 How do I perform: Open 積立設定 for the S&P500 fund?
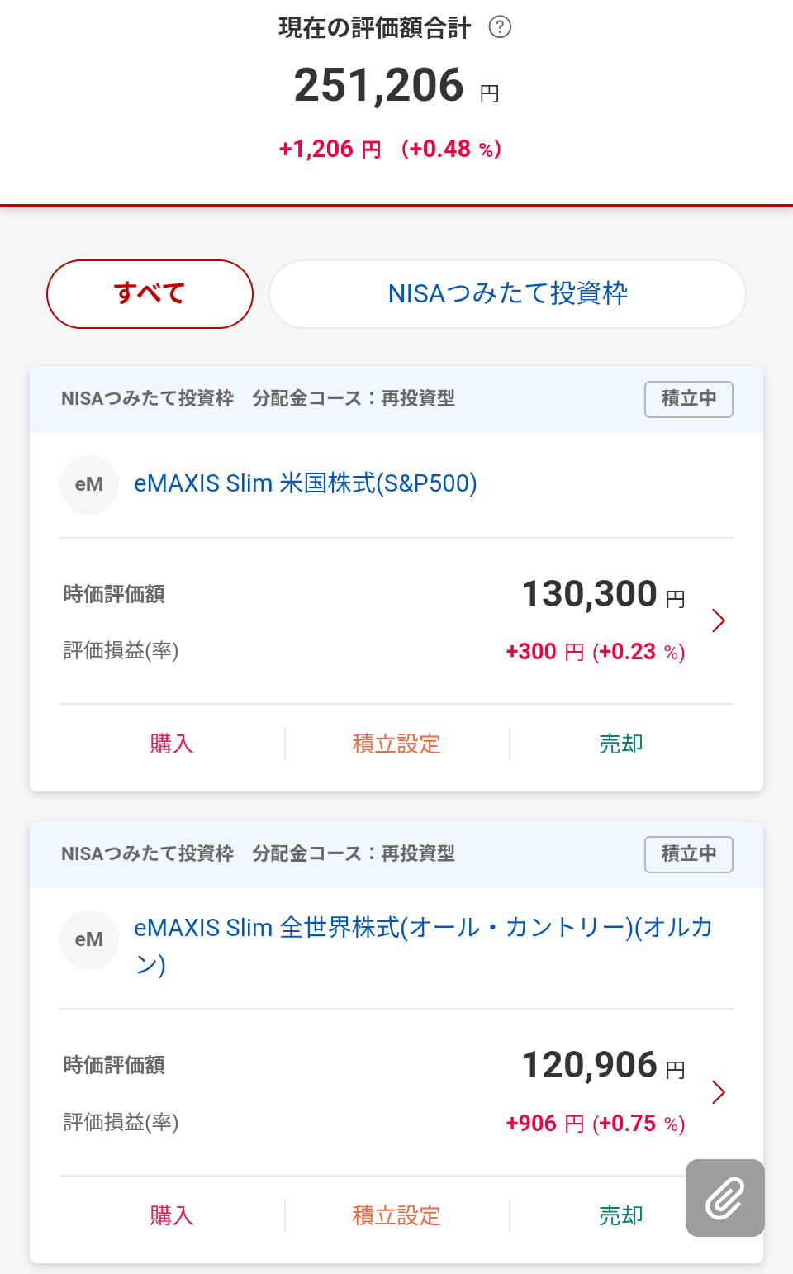point(396,744)
